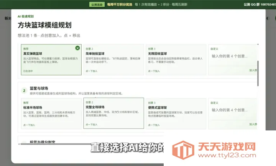Click the step 2 number badge for 篮筐与球场
This screenshot has height=166, width=276.
click(24, 91)
